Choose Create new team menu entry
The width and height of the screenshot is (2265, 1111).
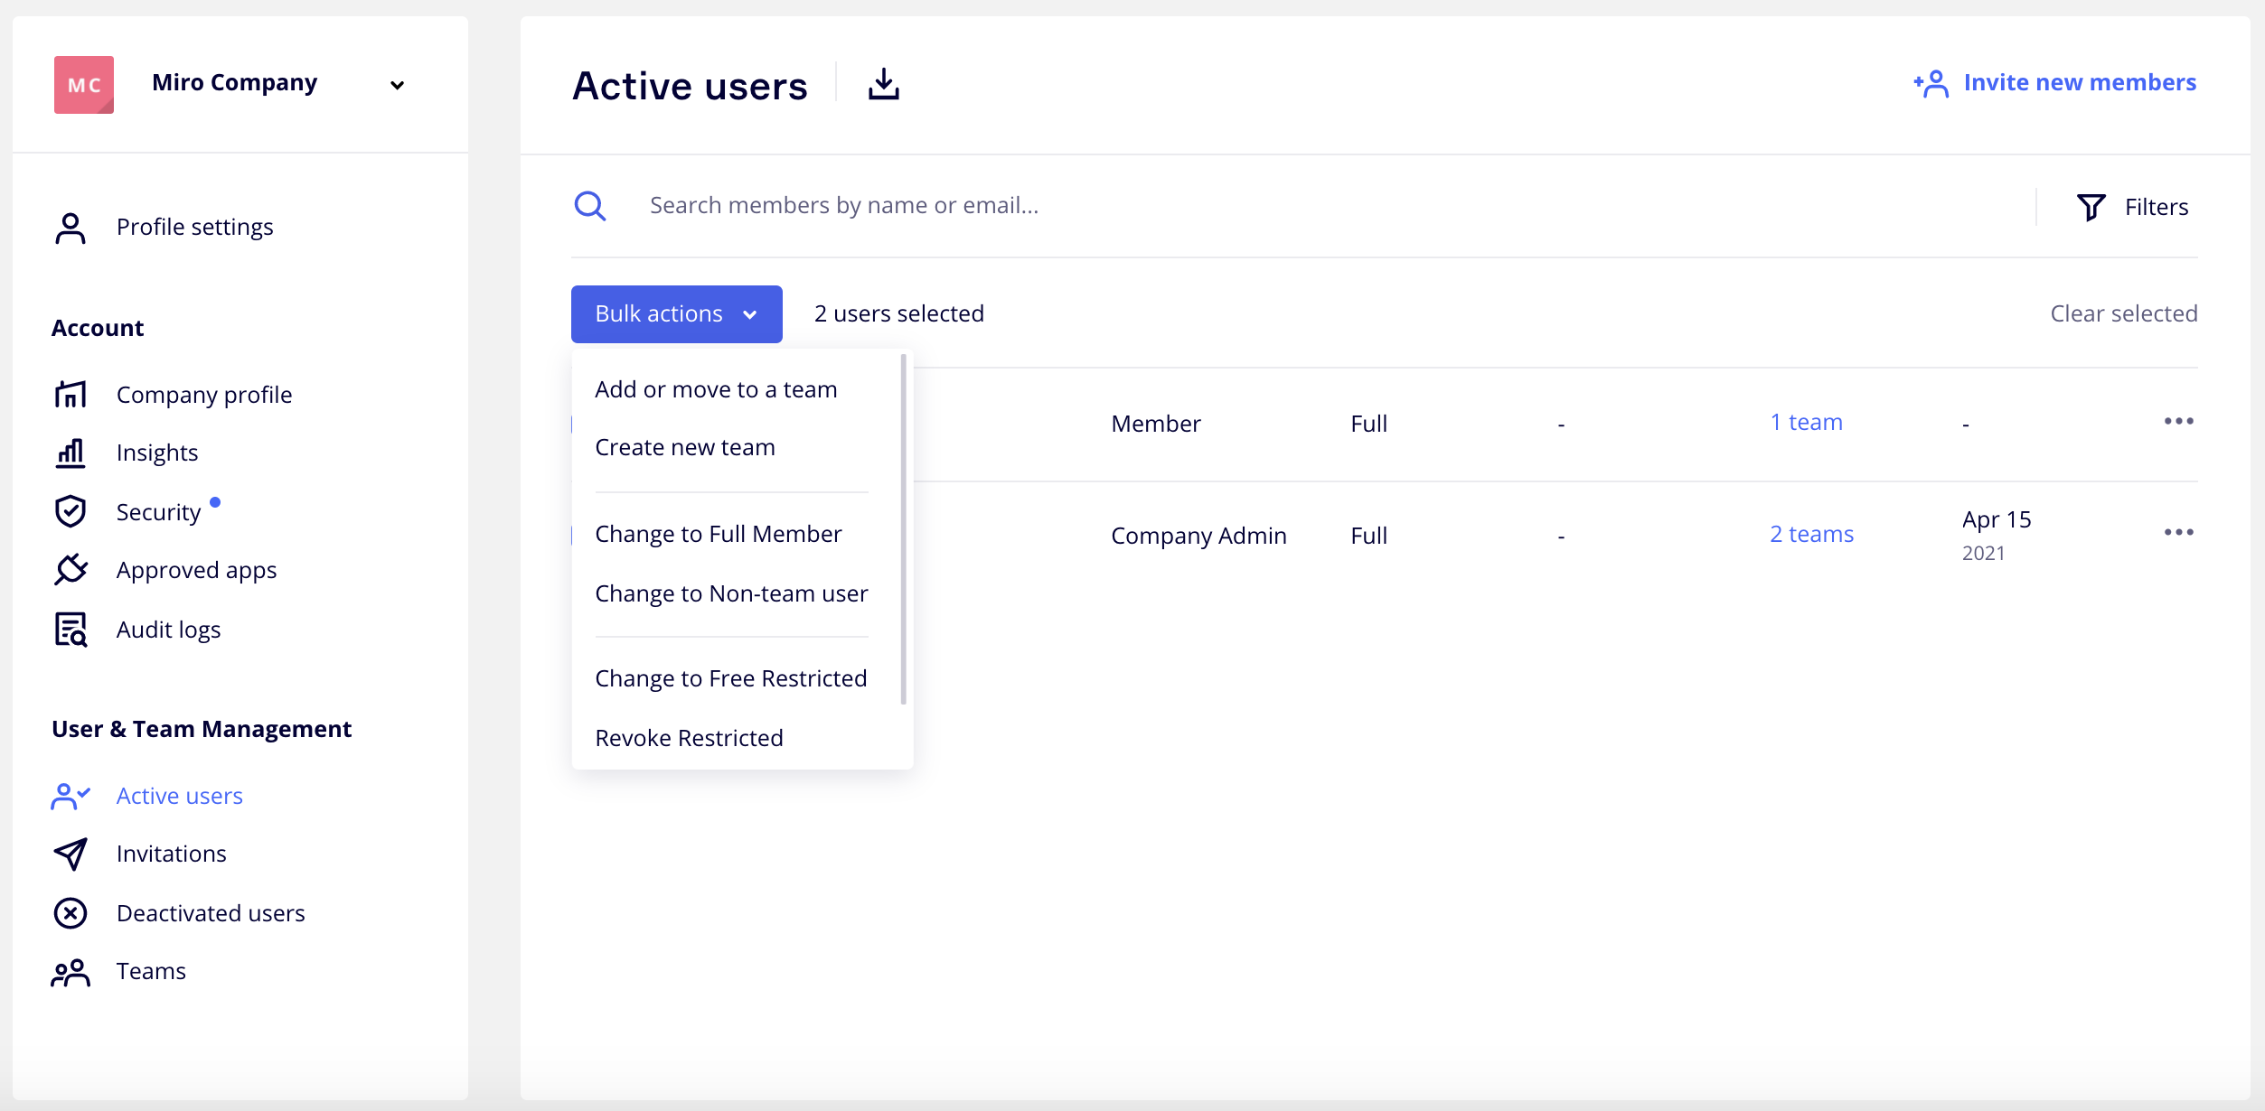click(x=684, y=446)
